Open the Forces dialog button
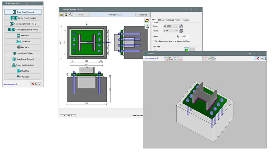Viewport: 280px width, 157px height. (82, 15)
